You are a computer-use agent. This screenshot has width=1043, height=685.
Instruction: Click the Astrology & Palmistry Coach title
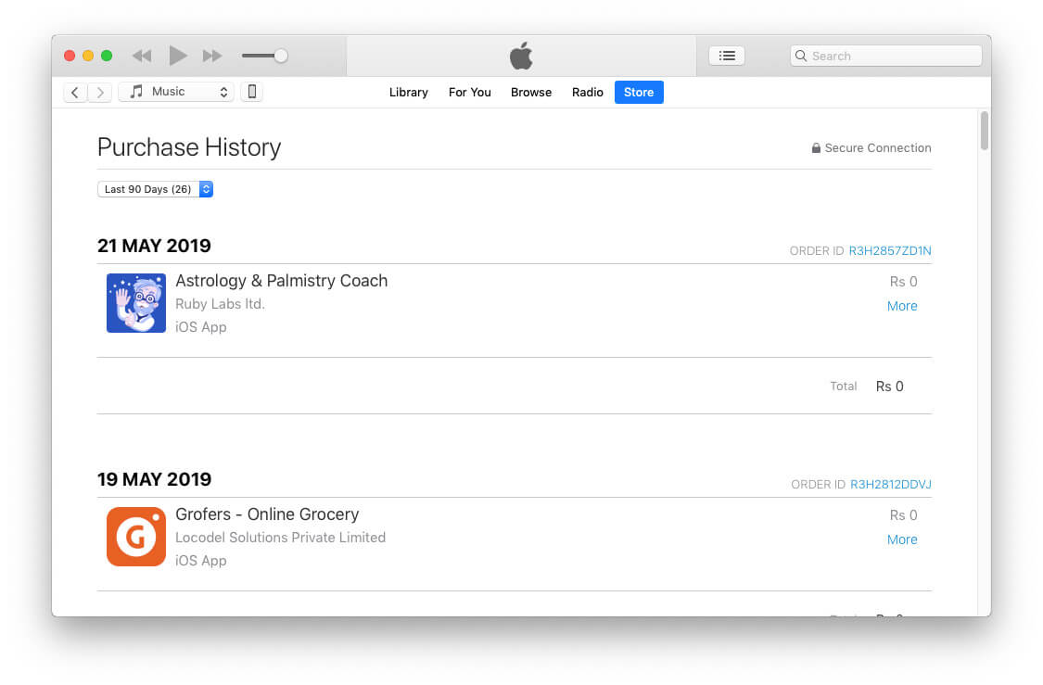[x=281, y=281]
